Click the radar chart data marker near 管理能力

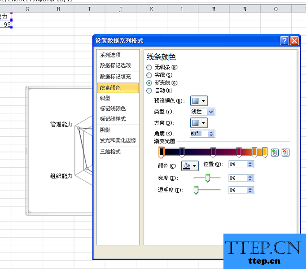(78, 128)
